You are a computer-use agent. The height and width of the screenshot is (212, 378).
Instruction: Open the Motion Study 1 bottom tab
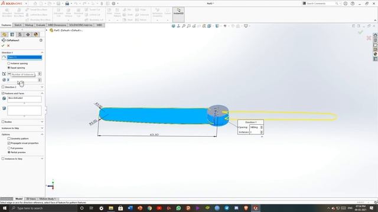click(47, 199)
